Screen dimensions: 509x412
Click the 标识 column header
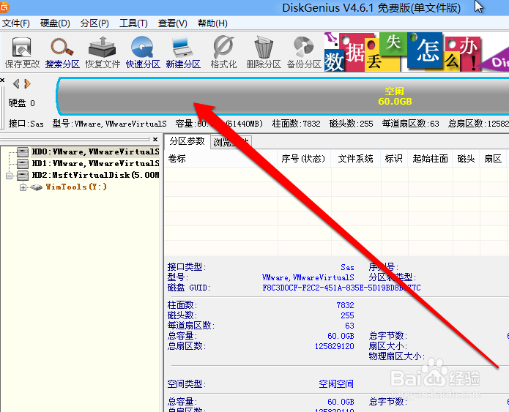coord(394,159)
